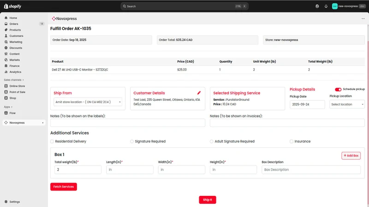Viewport: 369px width, 207px height.
Task: Click the Settings gear icon
Action: pos(6,201)
